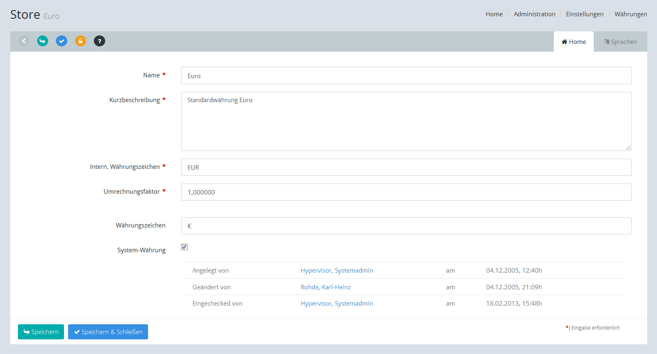
Task: Open the Einstellungen breadcrumb link
Action: (584, 14)
